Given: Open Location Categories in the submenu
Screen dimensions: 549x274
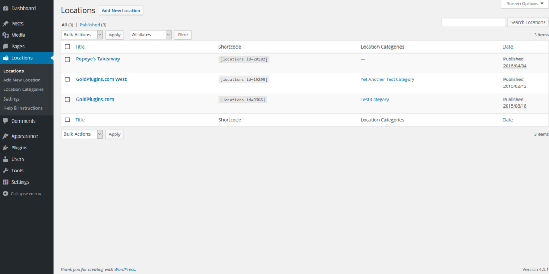Looking at the screenshot, I should [24, 89].
